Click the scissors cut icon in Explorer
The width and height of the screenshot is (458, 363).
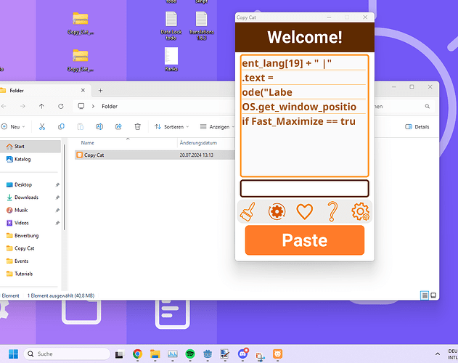(42, 126)
